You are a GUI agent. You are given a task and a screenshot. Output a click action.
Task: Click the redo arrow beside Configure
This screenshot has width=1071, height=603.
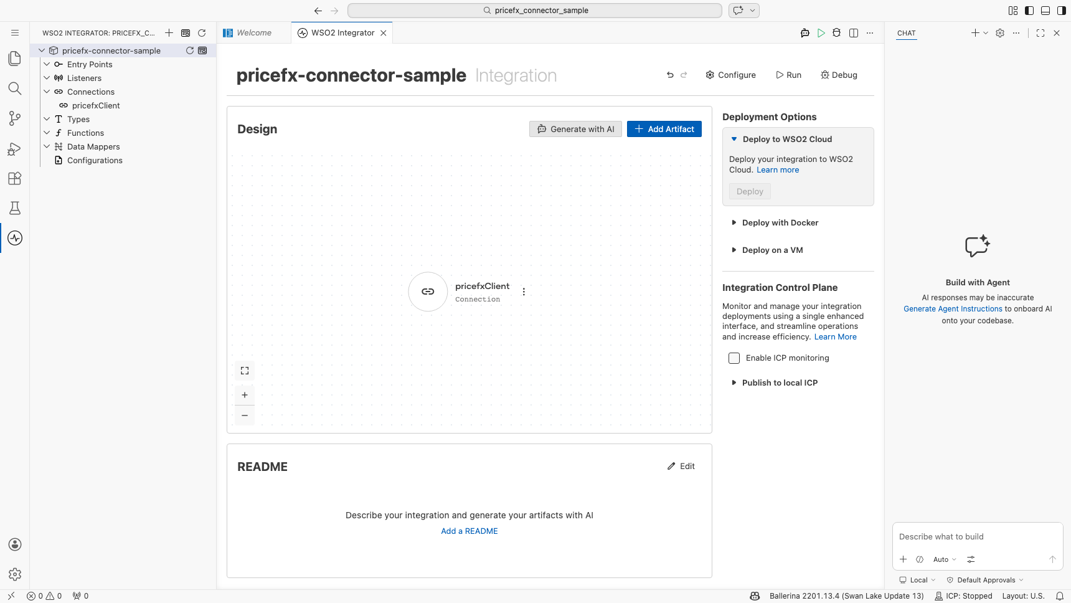click(x=684, y=75)
